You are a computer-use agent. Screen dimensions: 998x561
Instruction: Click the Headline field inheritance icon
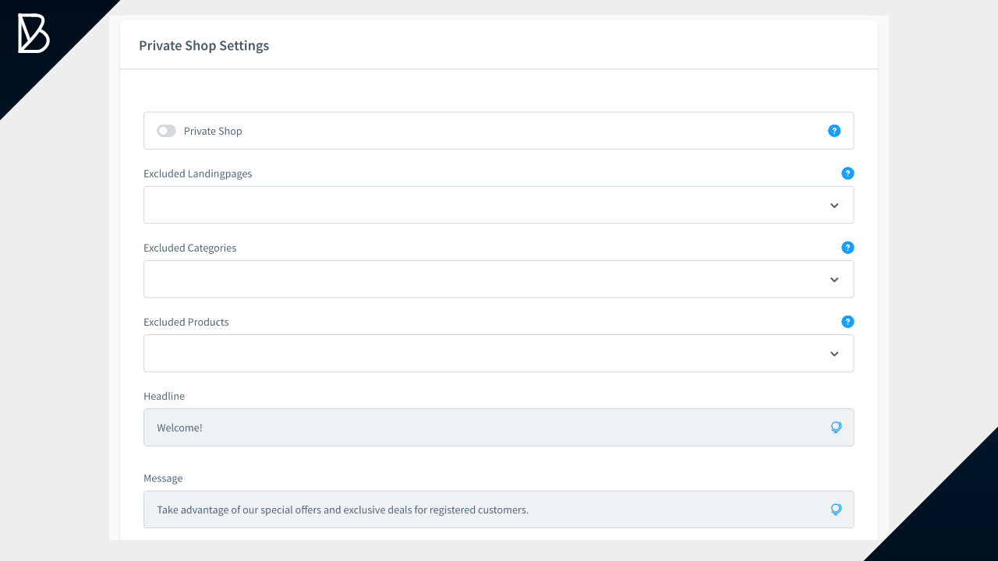coord(836,428)
